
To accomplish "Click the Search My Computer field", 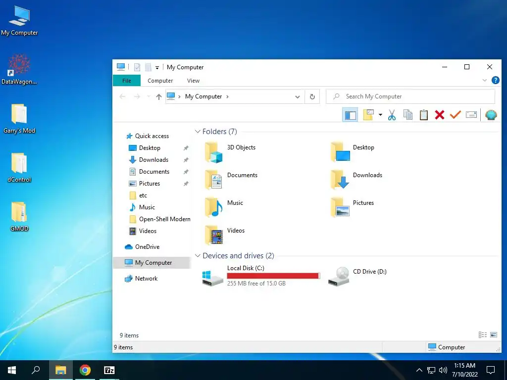I will [x=410, y=96].
